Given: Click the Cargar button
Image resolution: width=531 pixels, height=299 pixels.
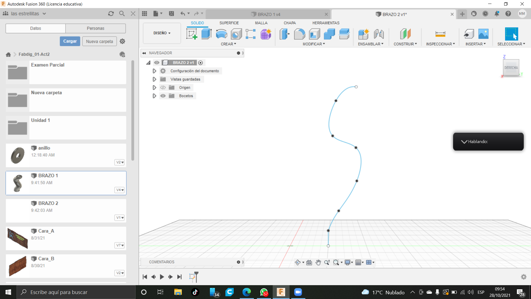Looking at the screenshot, I should click(70, 41).
